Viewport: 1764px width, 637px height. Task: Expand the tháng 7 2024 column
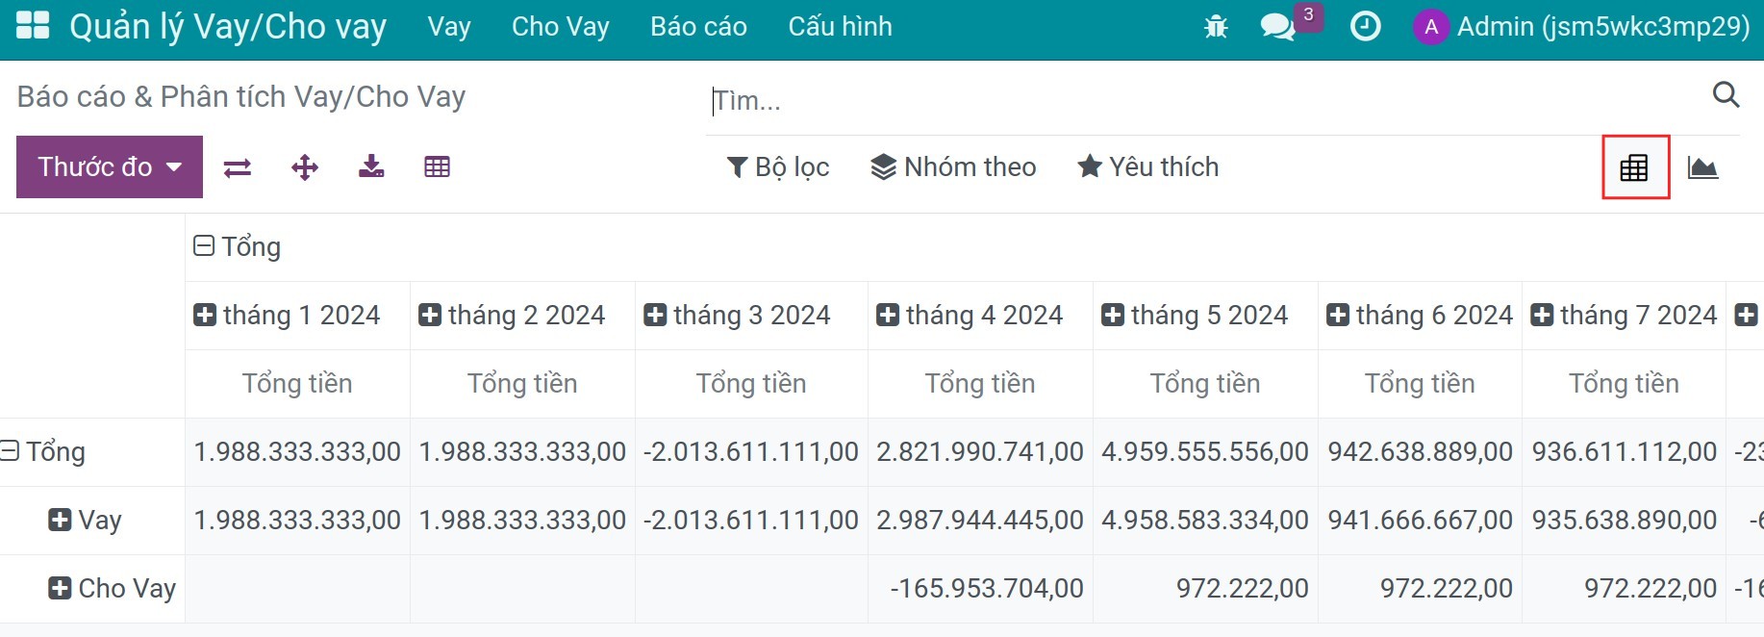[x=1624, y=316]
